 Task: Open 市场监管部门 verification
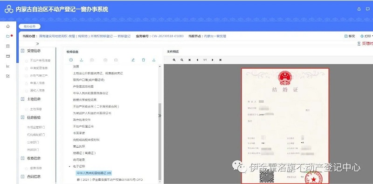coord(36,127)
